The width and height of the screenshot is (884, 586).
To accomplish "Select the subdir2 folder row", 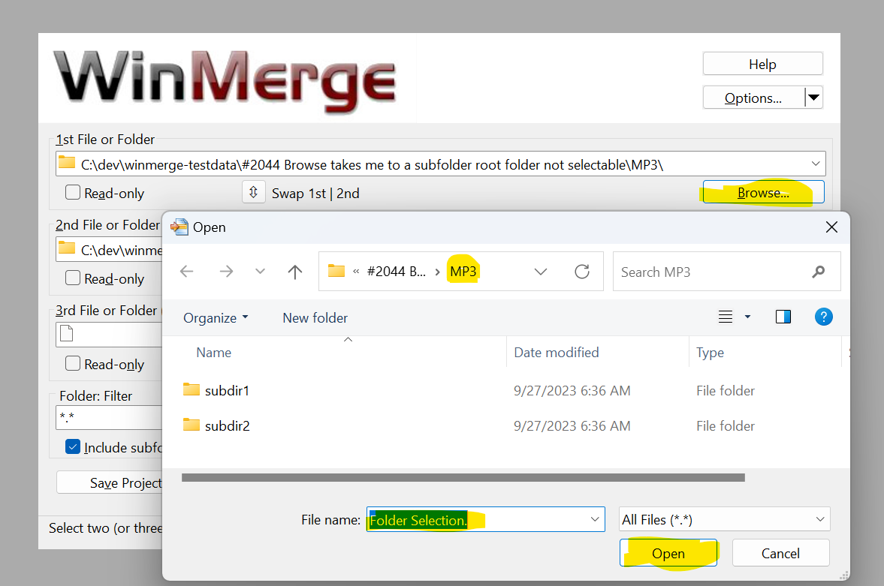I will pos(505,425).
